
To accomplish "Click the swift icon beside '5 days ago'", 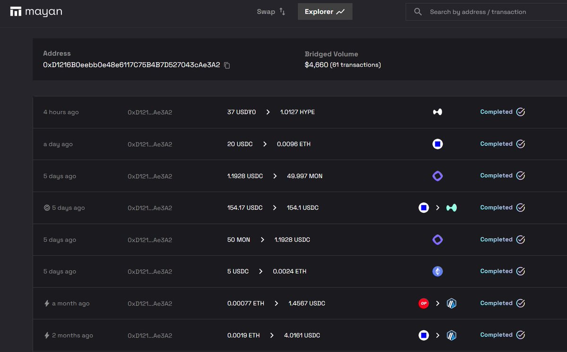I will tap(46, 208).
